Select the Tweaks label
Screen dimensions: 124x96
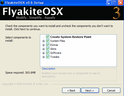[55, 57]
